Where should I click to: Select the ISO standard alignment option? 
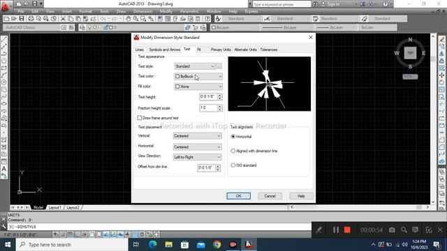pos(233,165)
